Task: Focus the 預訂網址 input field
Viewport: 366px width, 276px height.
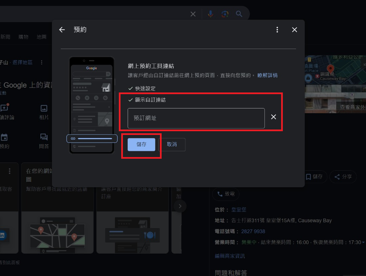Action: tap(196, 118)
